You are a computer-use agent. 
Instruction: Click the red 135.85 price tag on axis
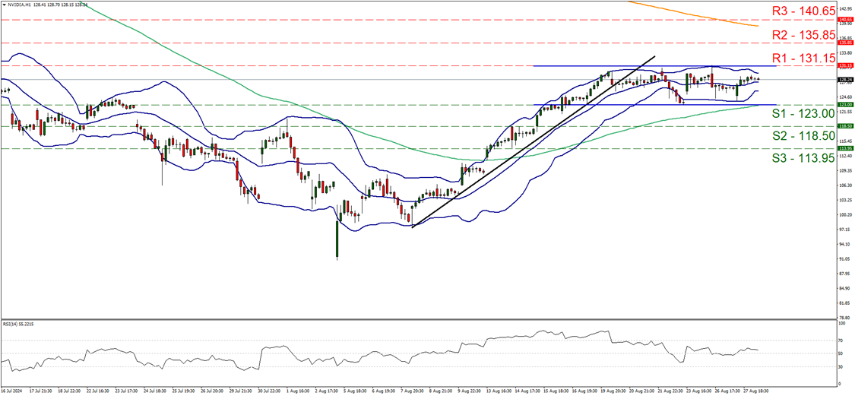click(x=846, y=43)
